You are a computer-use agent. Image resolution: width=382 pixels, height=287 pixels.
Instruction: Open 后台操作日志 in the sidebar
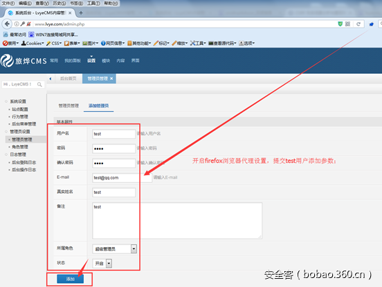tap(24, 170)
